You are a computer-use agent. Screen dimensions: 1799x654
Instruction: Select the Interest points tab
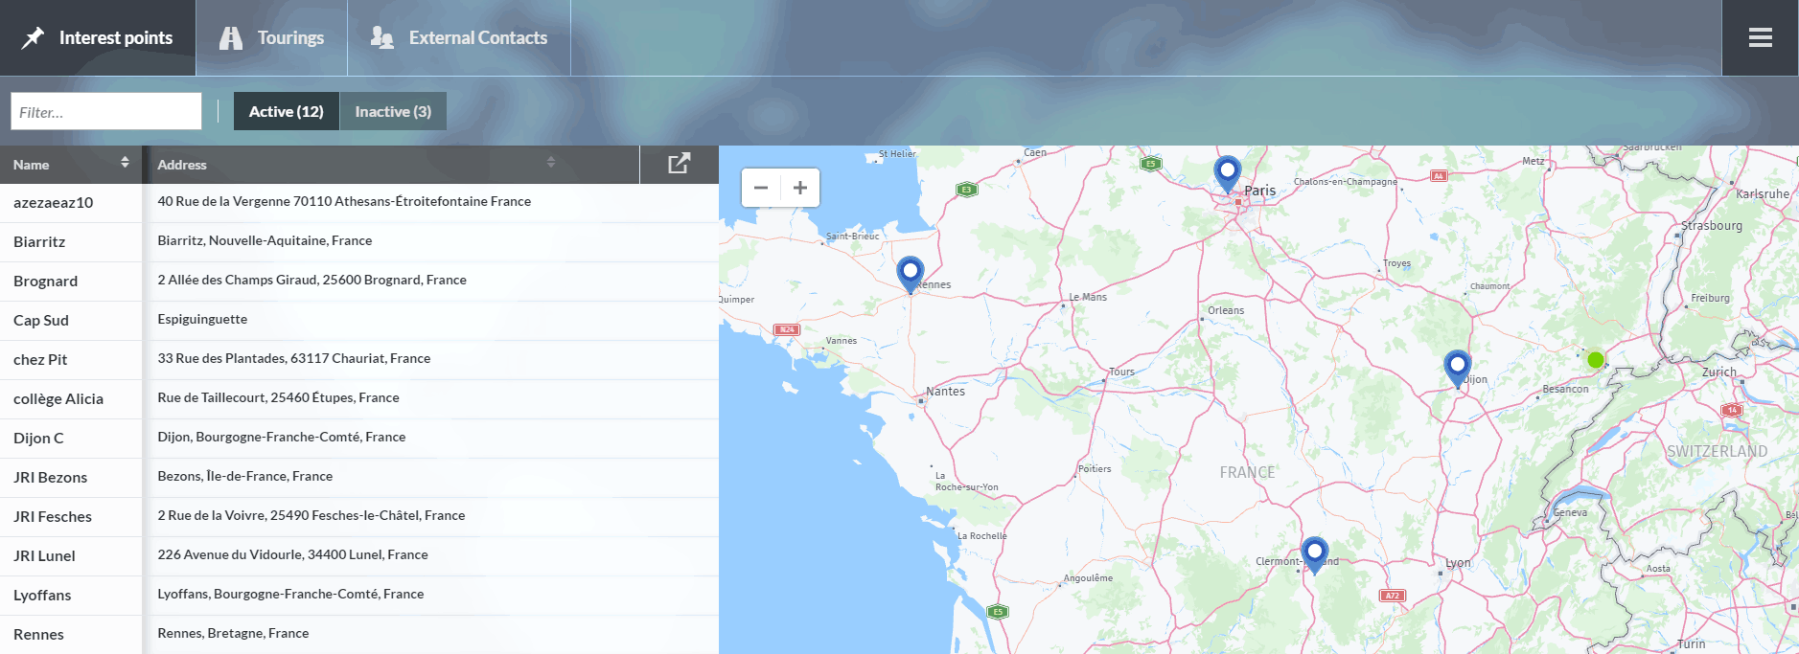pyautogui.click(x=98, y=37)
